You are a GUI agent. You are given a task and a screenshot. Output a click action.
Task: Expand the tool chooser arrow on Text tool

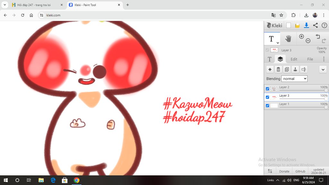click(x=278, y=43)
